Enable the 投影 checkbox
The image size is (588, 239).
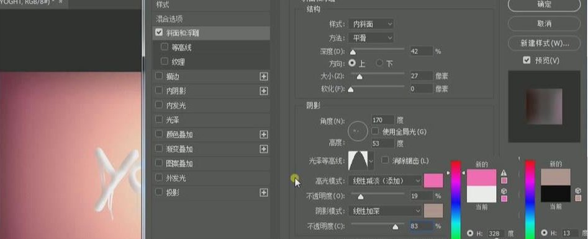tap(158, 192)
